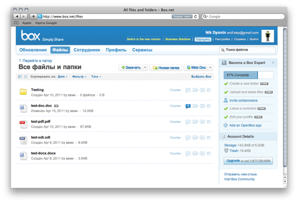The width and height of the screenshot is (298, 203).
Task: Click the Поиск файлов search field
Action: [x=247, y=50]
